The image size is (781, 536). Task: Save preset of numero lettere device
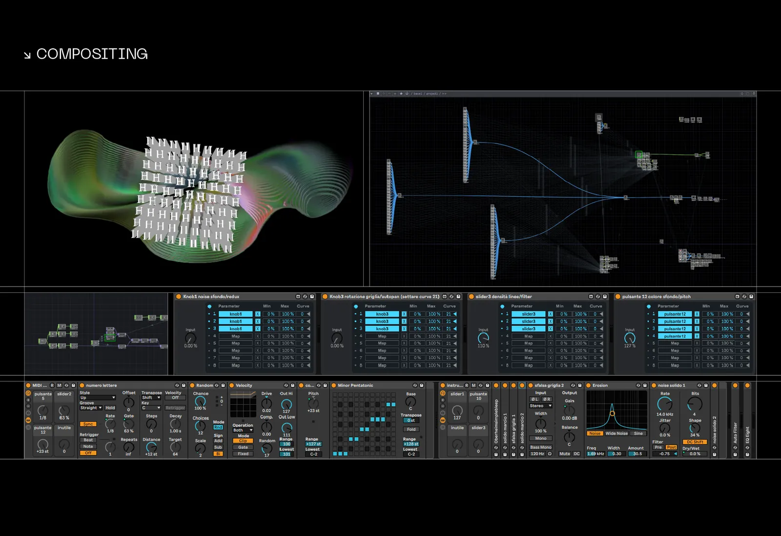(184, 386)
